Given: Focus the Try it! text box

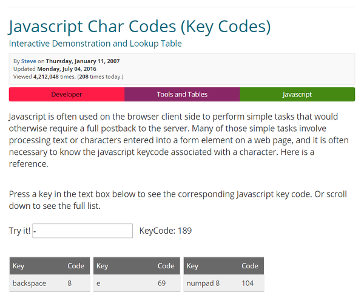Looking at the screenshot, I should click(x=83, y=231).
